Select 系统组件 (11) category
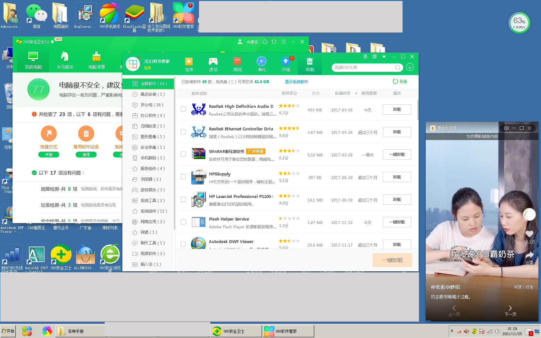Viewport: 541px width, 338px height. (x=148, y=211)
